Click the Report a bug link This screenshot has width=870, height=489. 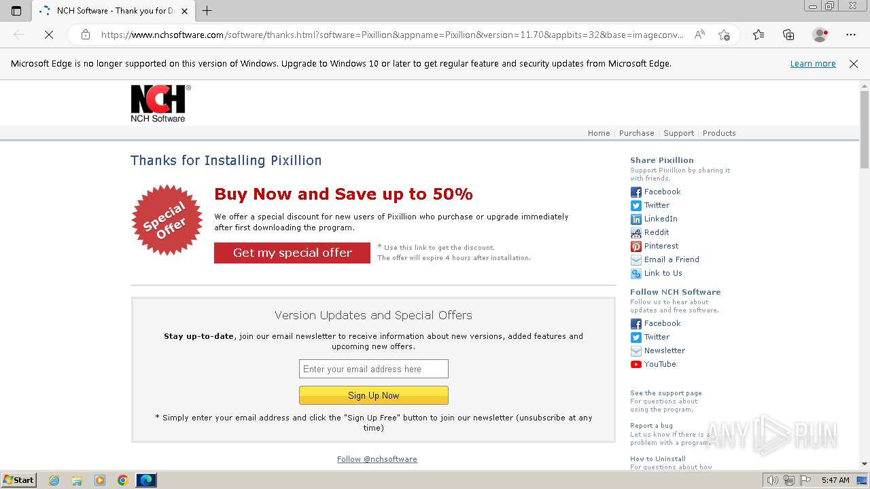(651, 426)
